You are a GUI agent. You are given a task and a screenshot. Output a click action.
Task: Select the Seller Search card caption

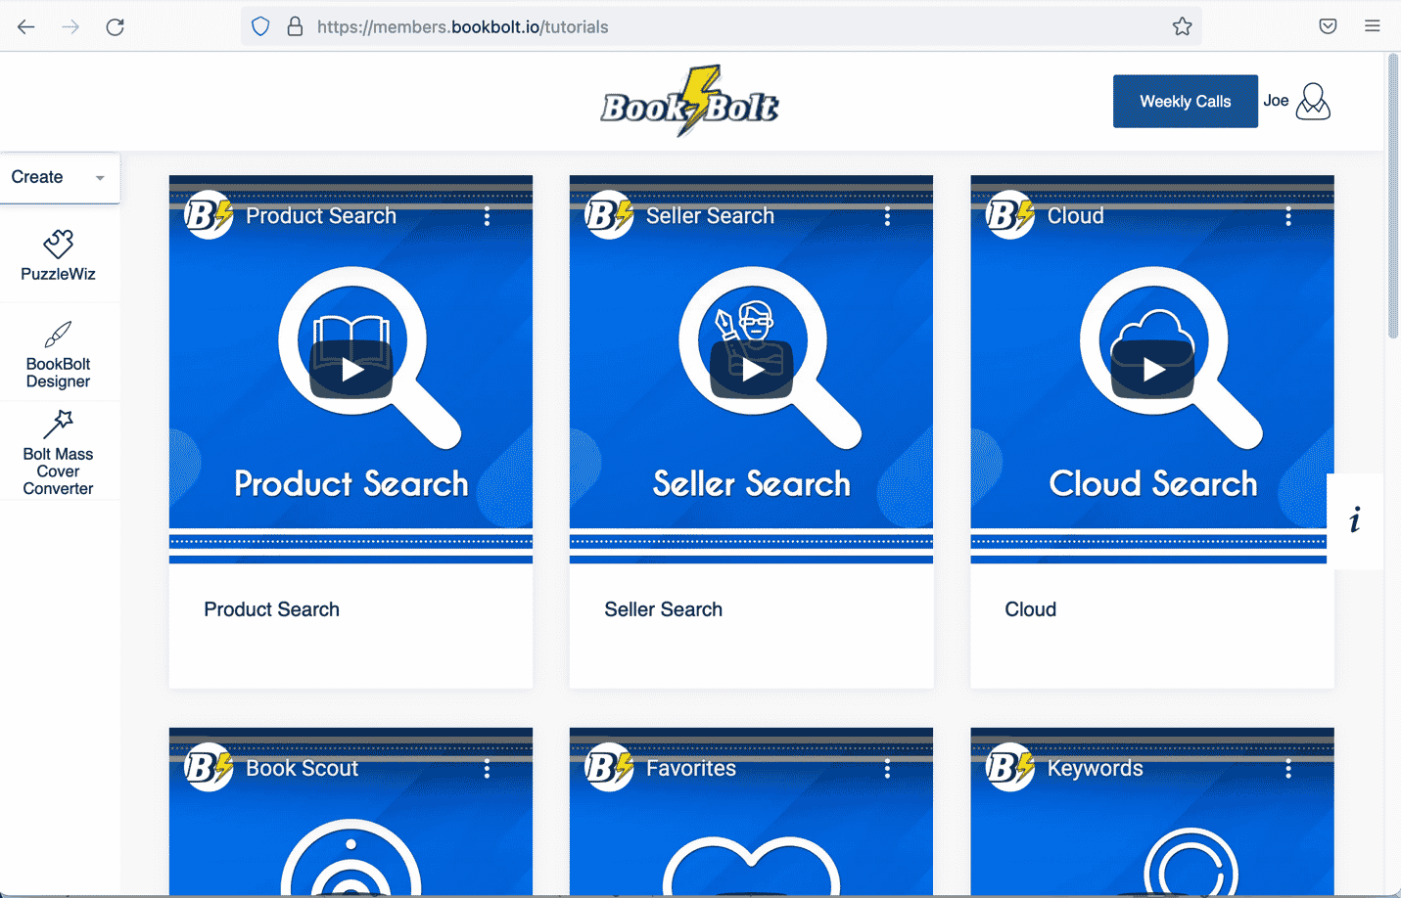pos(664,609)
